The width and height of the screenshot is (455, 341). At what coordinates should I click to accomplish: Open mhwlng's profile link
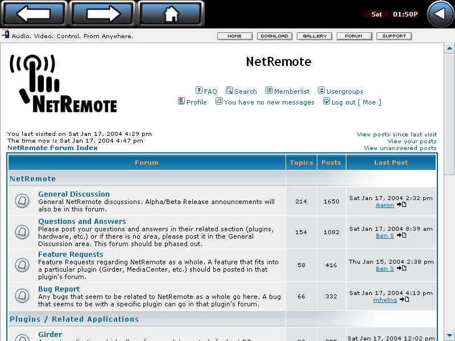385,300
